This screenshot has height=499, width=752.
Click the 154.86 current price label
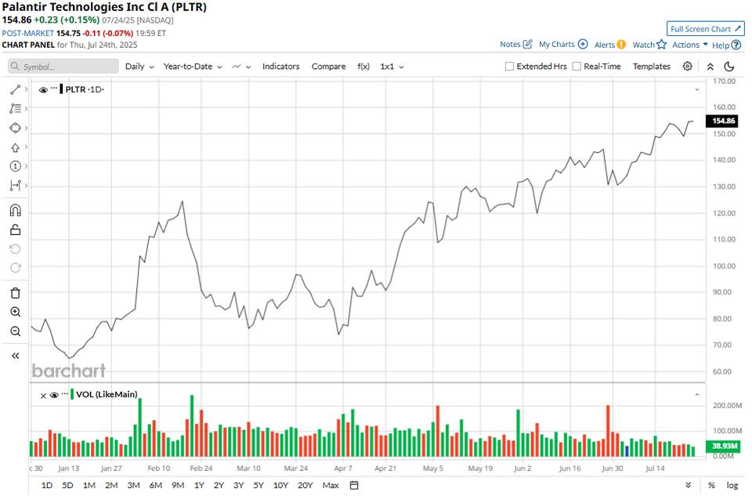point(722,121)
